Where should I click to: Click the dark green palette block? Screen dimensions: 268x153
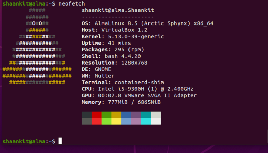click(106, 115)
